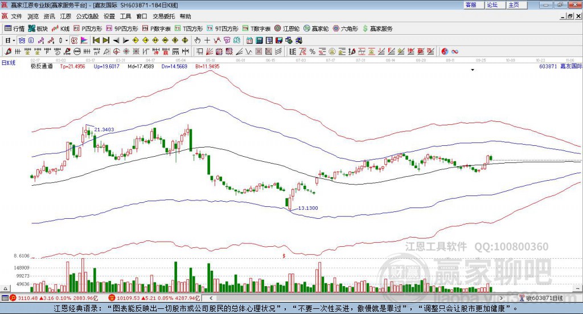Viewport: 583px width, 314px height.
Task: Toggle the highlighted blue butterfly chart button
Action: (22, 40)
